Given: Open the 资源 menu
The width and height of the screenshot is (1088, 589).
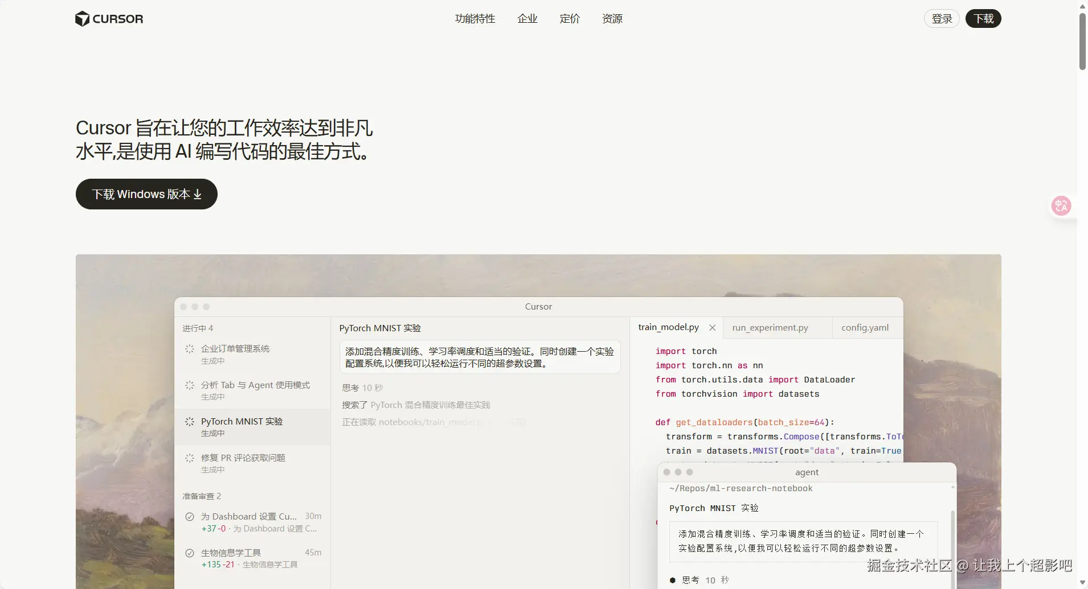Looking at the screenshot, I should (x=612, y=19).
